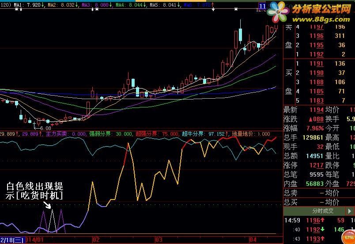Click buy price 1191 with volume 136
Screen dimensions: 355x244
[x=317, y=63]
